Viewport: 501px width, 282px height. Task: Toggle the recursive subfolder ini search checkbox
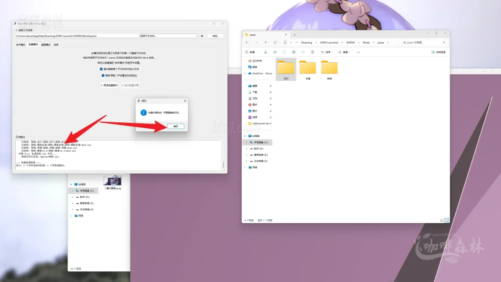coord(101,69)
